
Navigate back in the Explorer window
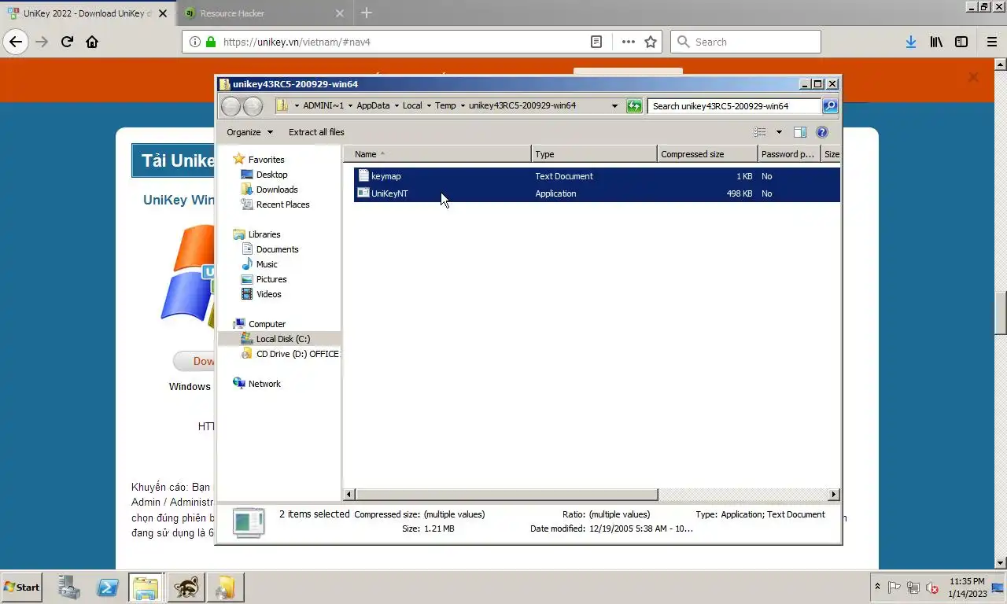pyautogui.click(x=231, y=106)
